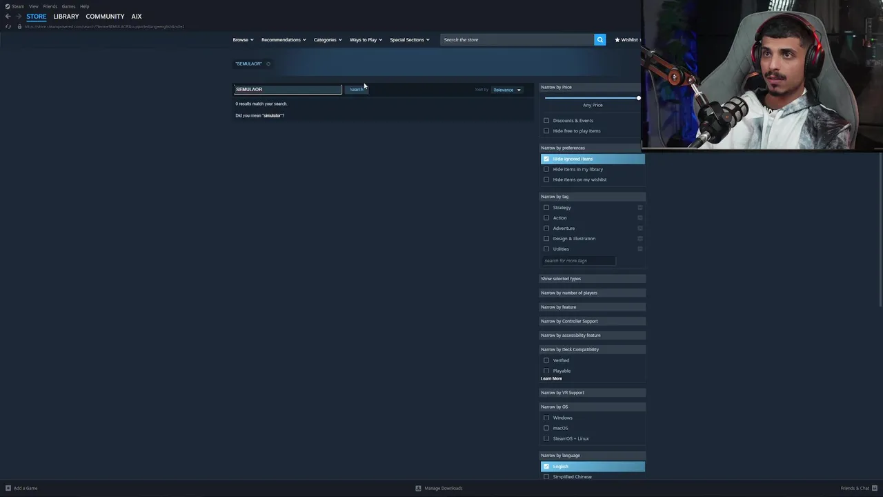This screenshot has width=883, height=497.
Task: Open the Help menu
Action: click(84, 6)
